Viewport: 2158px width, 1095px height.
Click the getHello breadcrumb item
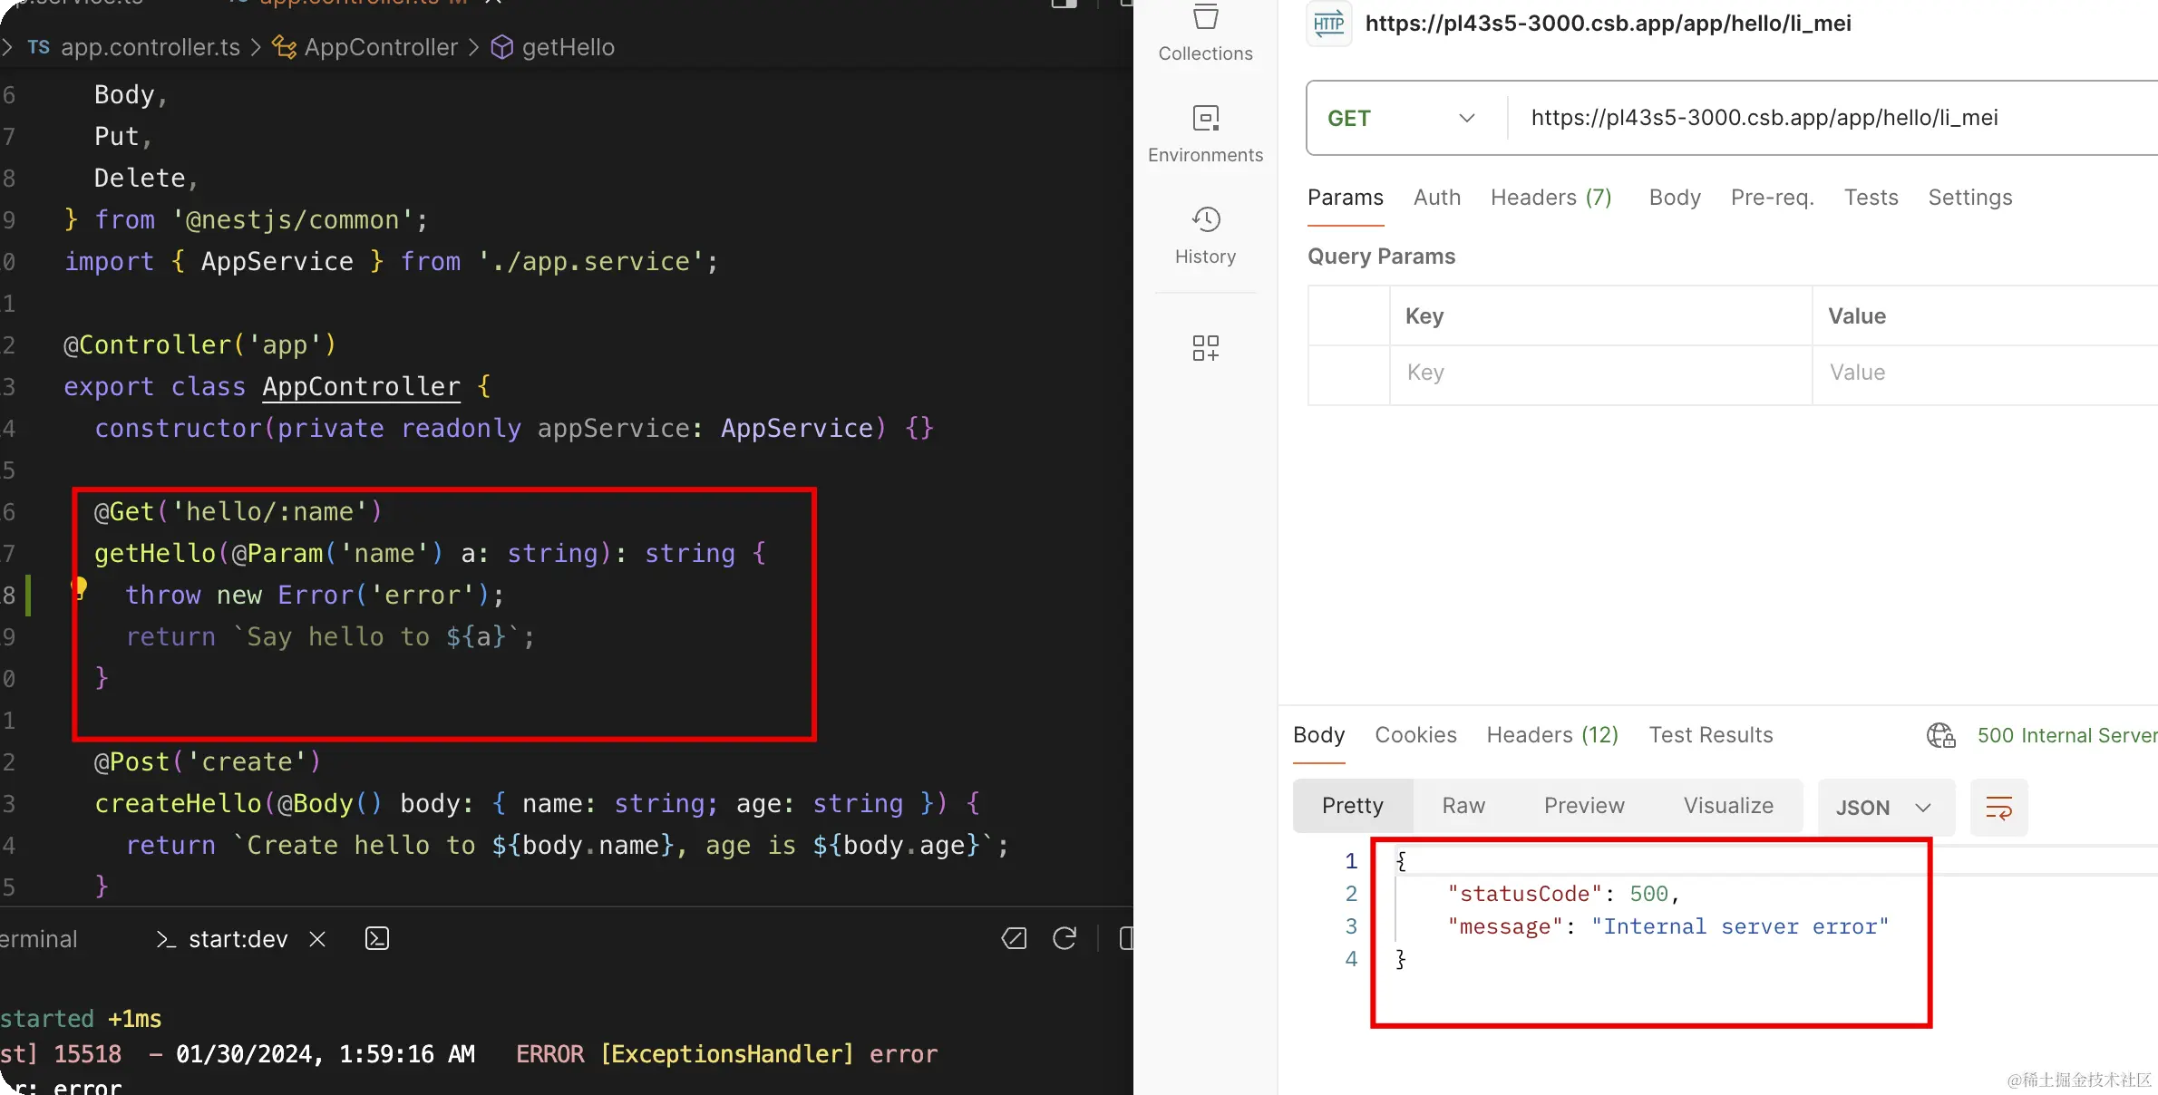(553, 47)
